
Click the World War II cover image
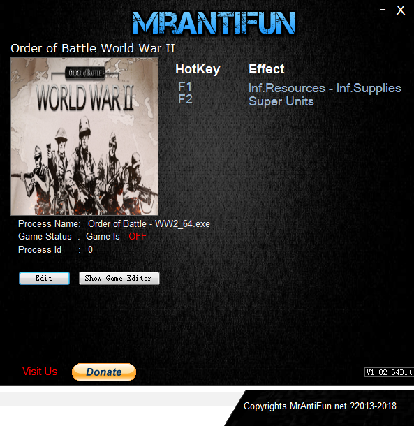[84, 136]
